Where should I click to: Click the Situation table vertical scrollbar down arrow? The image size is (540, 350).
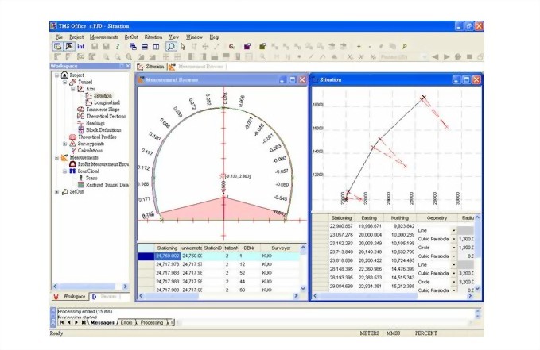(x=477, y=289)
